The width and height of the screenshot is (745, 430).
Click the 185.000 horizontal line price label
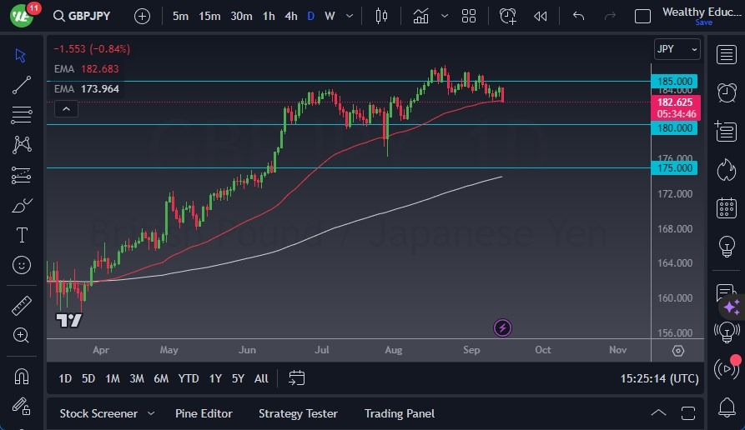[674, 81]
